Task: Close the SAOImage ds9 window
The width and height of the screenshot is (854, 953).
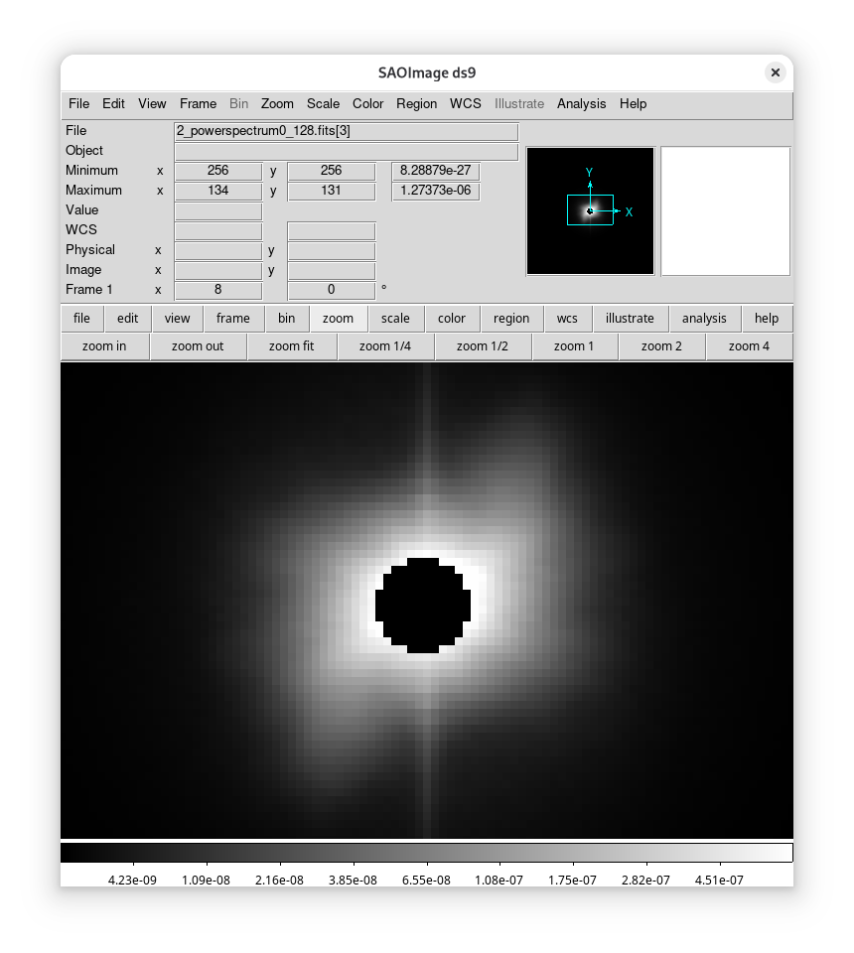Action: click(776, 72)
